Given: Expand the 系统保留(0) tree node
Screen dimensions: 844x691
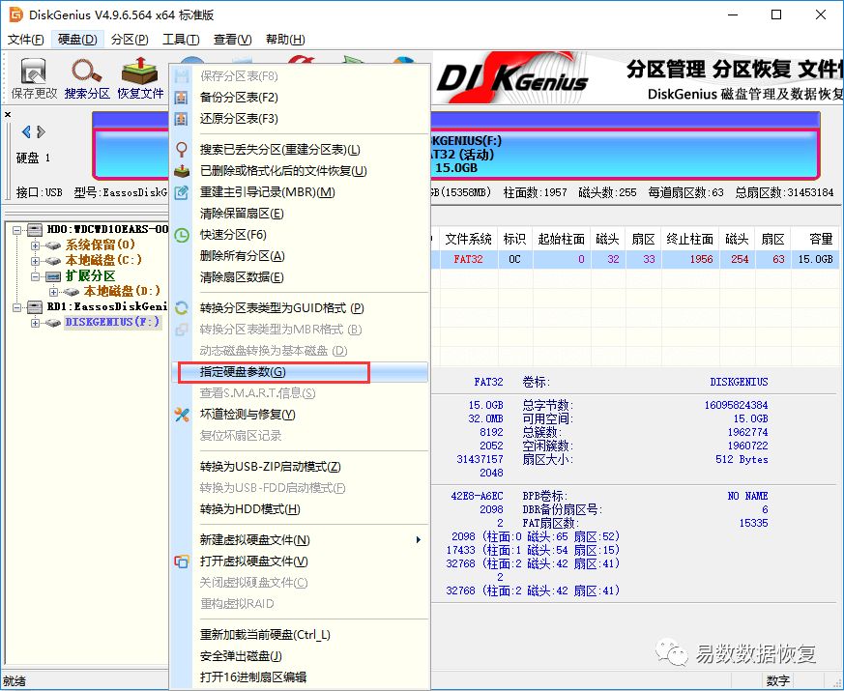Looking at the screenshot, I should tap(36, 245).
